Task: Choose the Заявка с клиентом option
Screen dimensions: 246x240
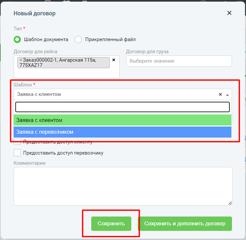Action: [x=123, y=120]
